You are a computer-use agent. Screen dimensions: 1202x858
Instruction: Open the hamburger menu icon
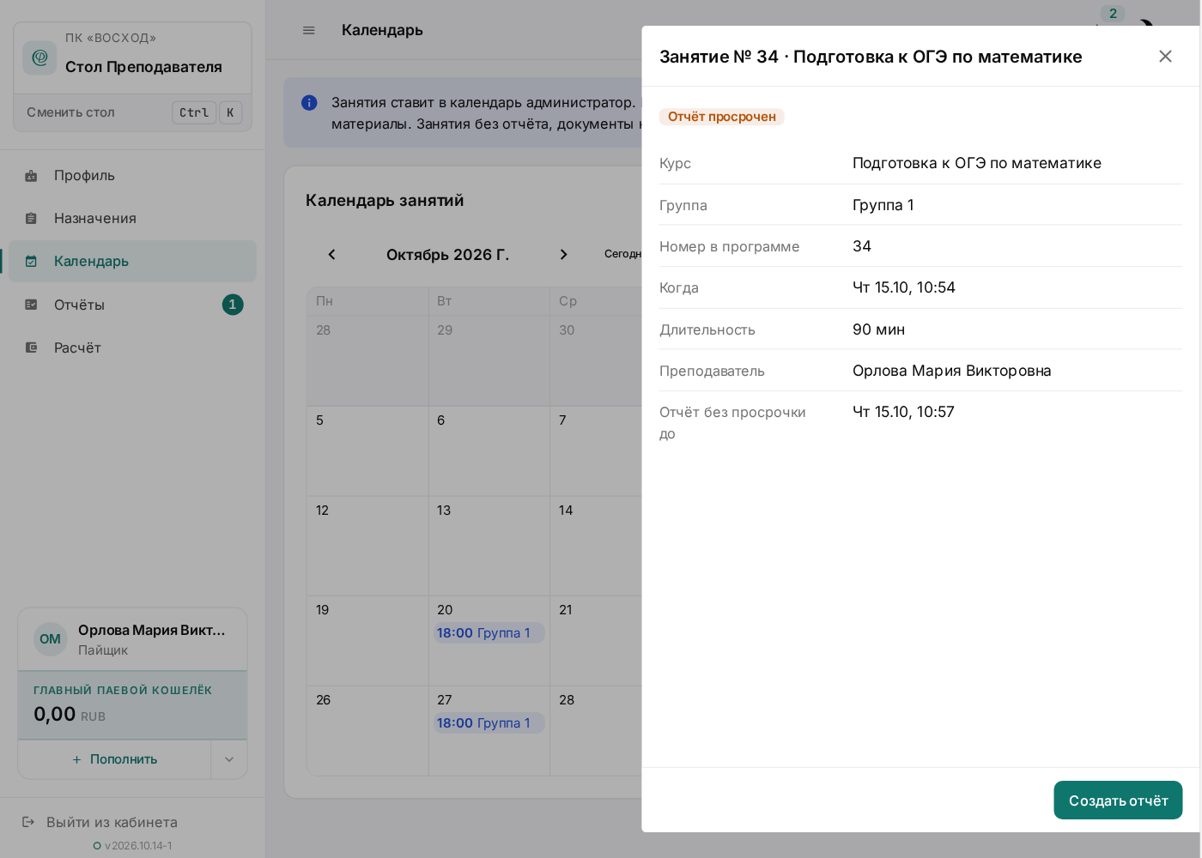point(309,30)
